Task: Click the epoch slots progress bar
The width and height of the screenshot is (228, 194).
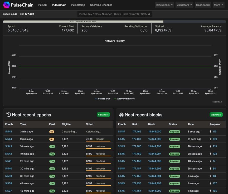Action: [x=115, y=22]
